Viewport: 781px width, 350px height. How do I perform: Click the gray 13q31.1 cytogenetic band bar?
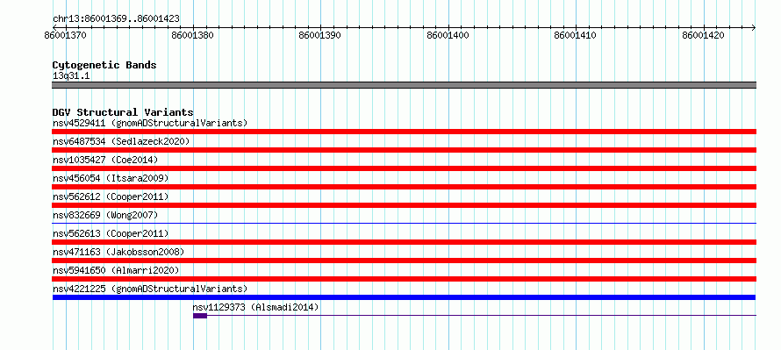404,85
